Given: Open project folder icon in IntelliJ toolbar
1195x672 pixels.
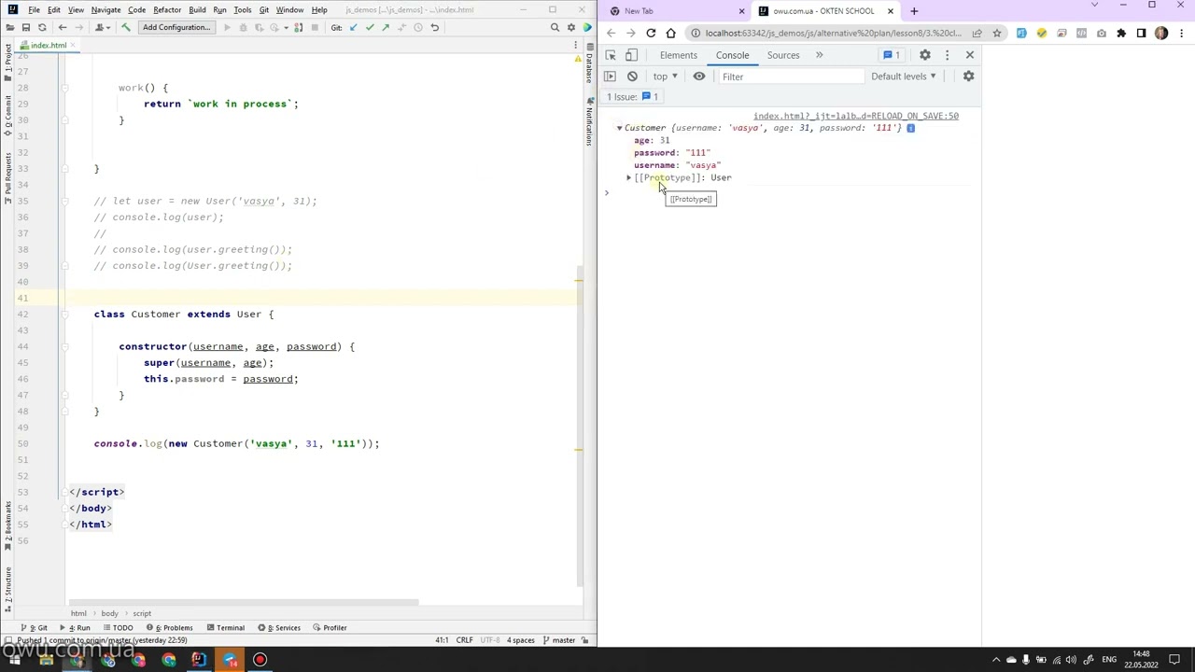Looking at the screenshot, I should (9, 27).
